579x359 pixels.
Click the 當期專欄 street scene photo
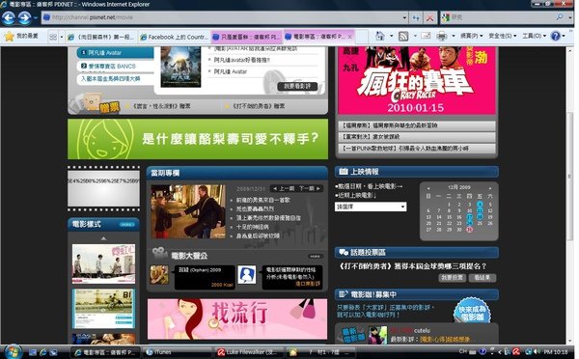tap(188, 211)
